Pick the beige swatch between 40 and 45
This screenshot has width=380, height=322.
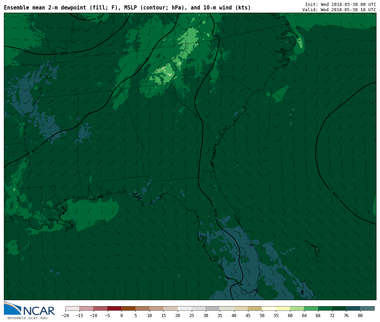point(241,308)
